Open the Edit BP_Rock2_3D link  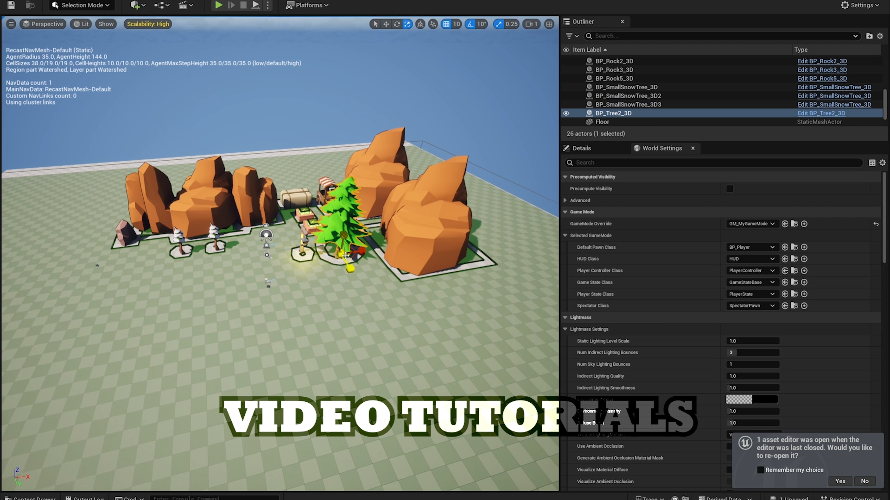point(822,61)
